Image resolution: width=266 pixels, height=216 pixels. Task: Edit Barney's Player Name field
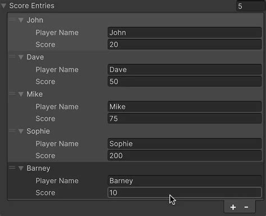[x=185, y=181]
